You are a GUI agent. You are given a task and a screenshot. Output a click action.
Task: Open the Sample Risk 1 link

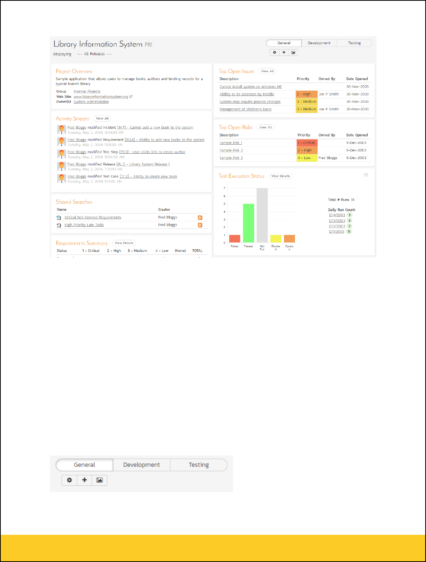tap(231, 143)
